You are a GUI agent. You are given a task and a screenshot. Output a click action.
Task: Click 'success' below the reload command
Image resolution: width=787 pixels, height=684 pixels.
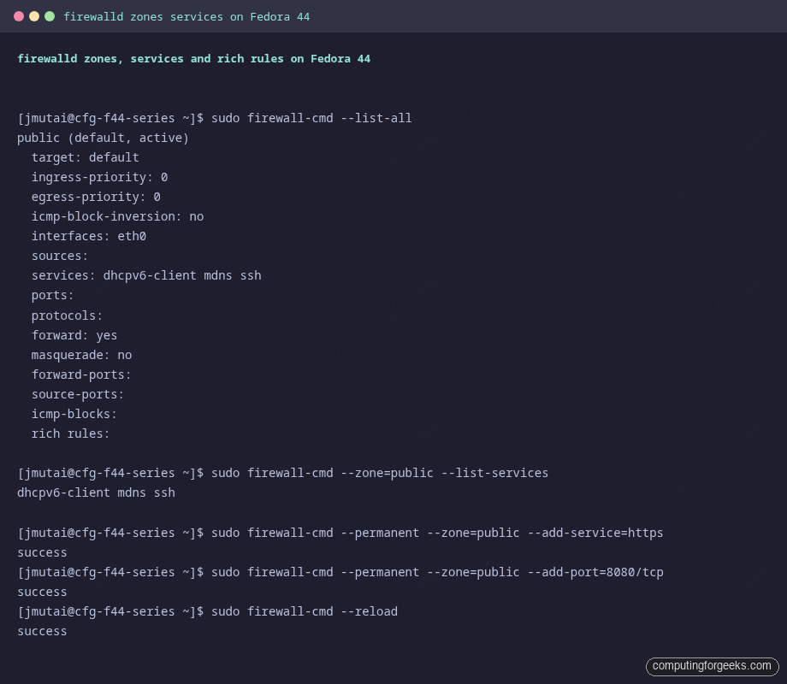[42, 631]
